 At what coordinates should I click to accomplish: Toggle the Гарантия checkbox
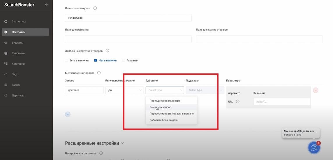pyautogui.click(x=124, y=60)
